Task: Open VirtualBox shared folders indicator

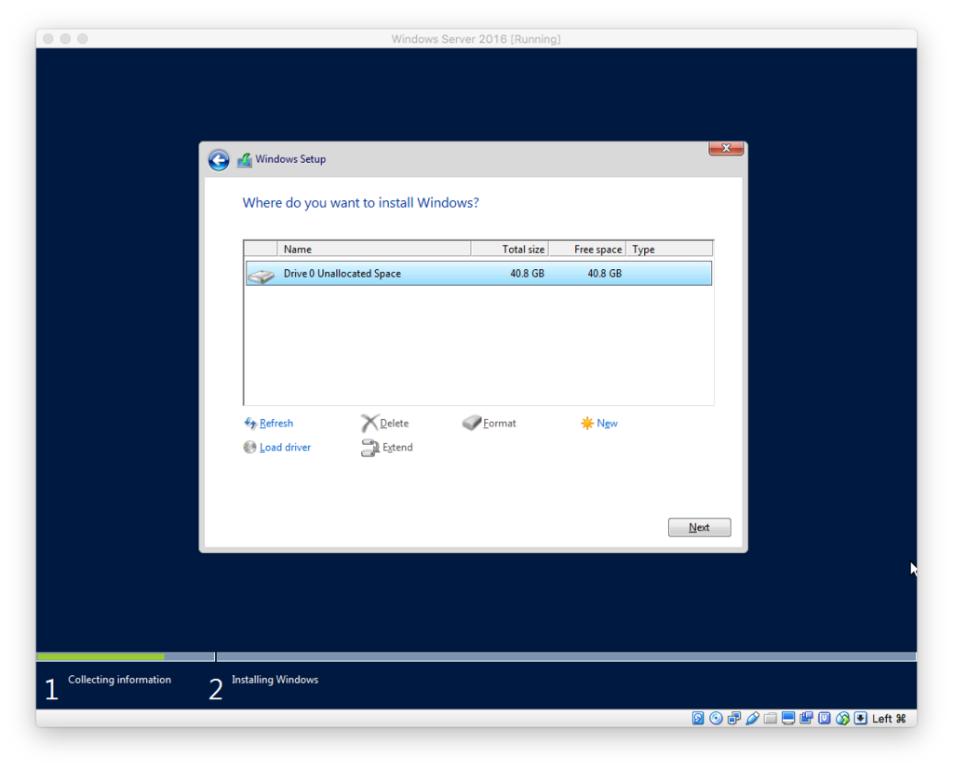Action: (770, 718)
